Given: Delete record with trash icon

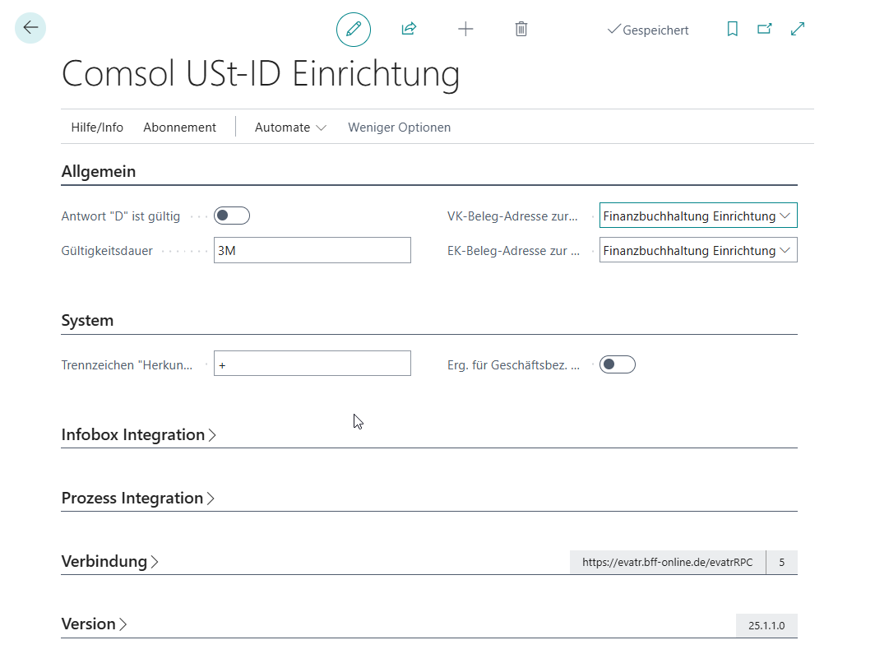Looking at the screenshot, I should click(521, 29).
